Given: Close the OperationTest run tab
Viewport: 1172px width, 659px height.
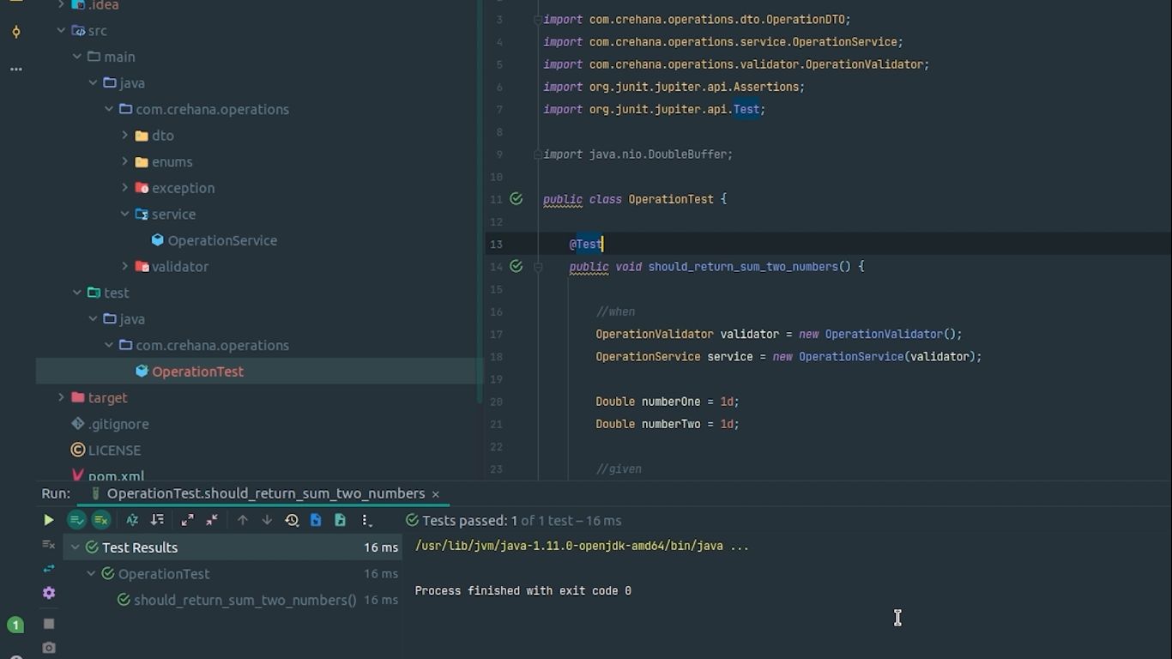Looking at the screenshot, I should pyautogui.click(x=436, y=494).
